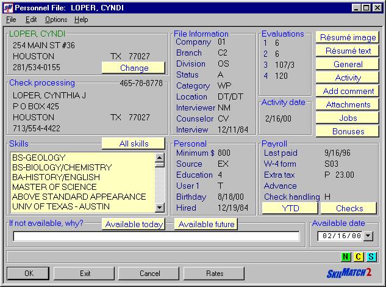The image size is (386, 287).
Task: Click the Available date field 02/16/00
Action: [x=341, y=236]
